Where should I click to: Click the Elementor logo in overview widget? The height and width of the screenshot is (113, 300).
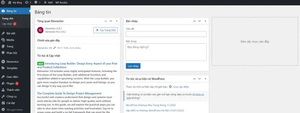pyautogui.click(x=40, y=30)
